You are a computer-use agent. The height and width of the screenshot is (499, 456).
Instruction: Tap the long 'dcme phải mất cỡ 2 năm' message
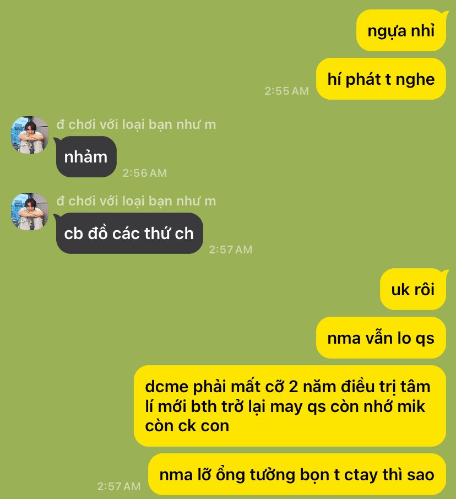click(290, 406)
